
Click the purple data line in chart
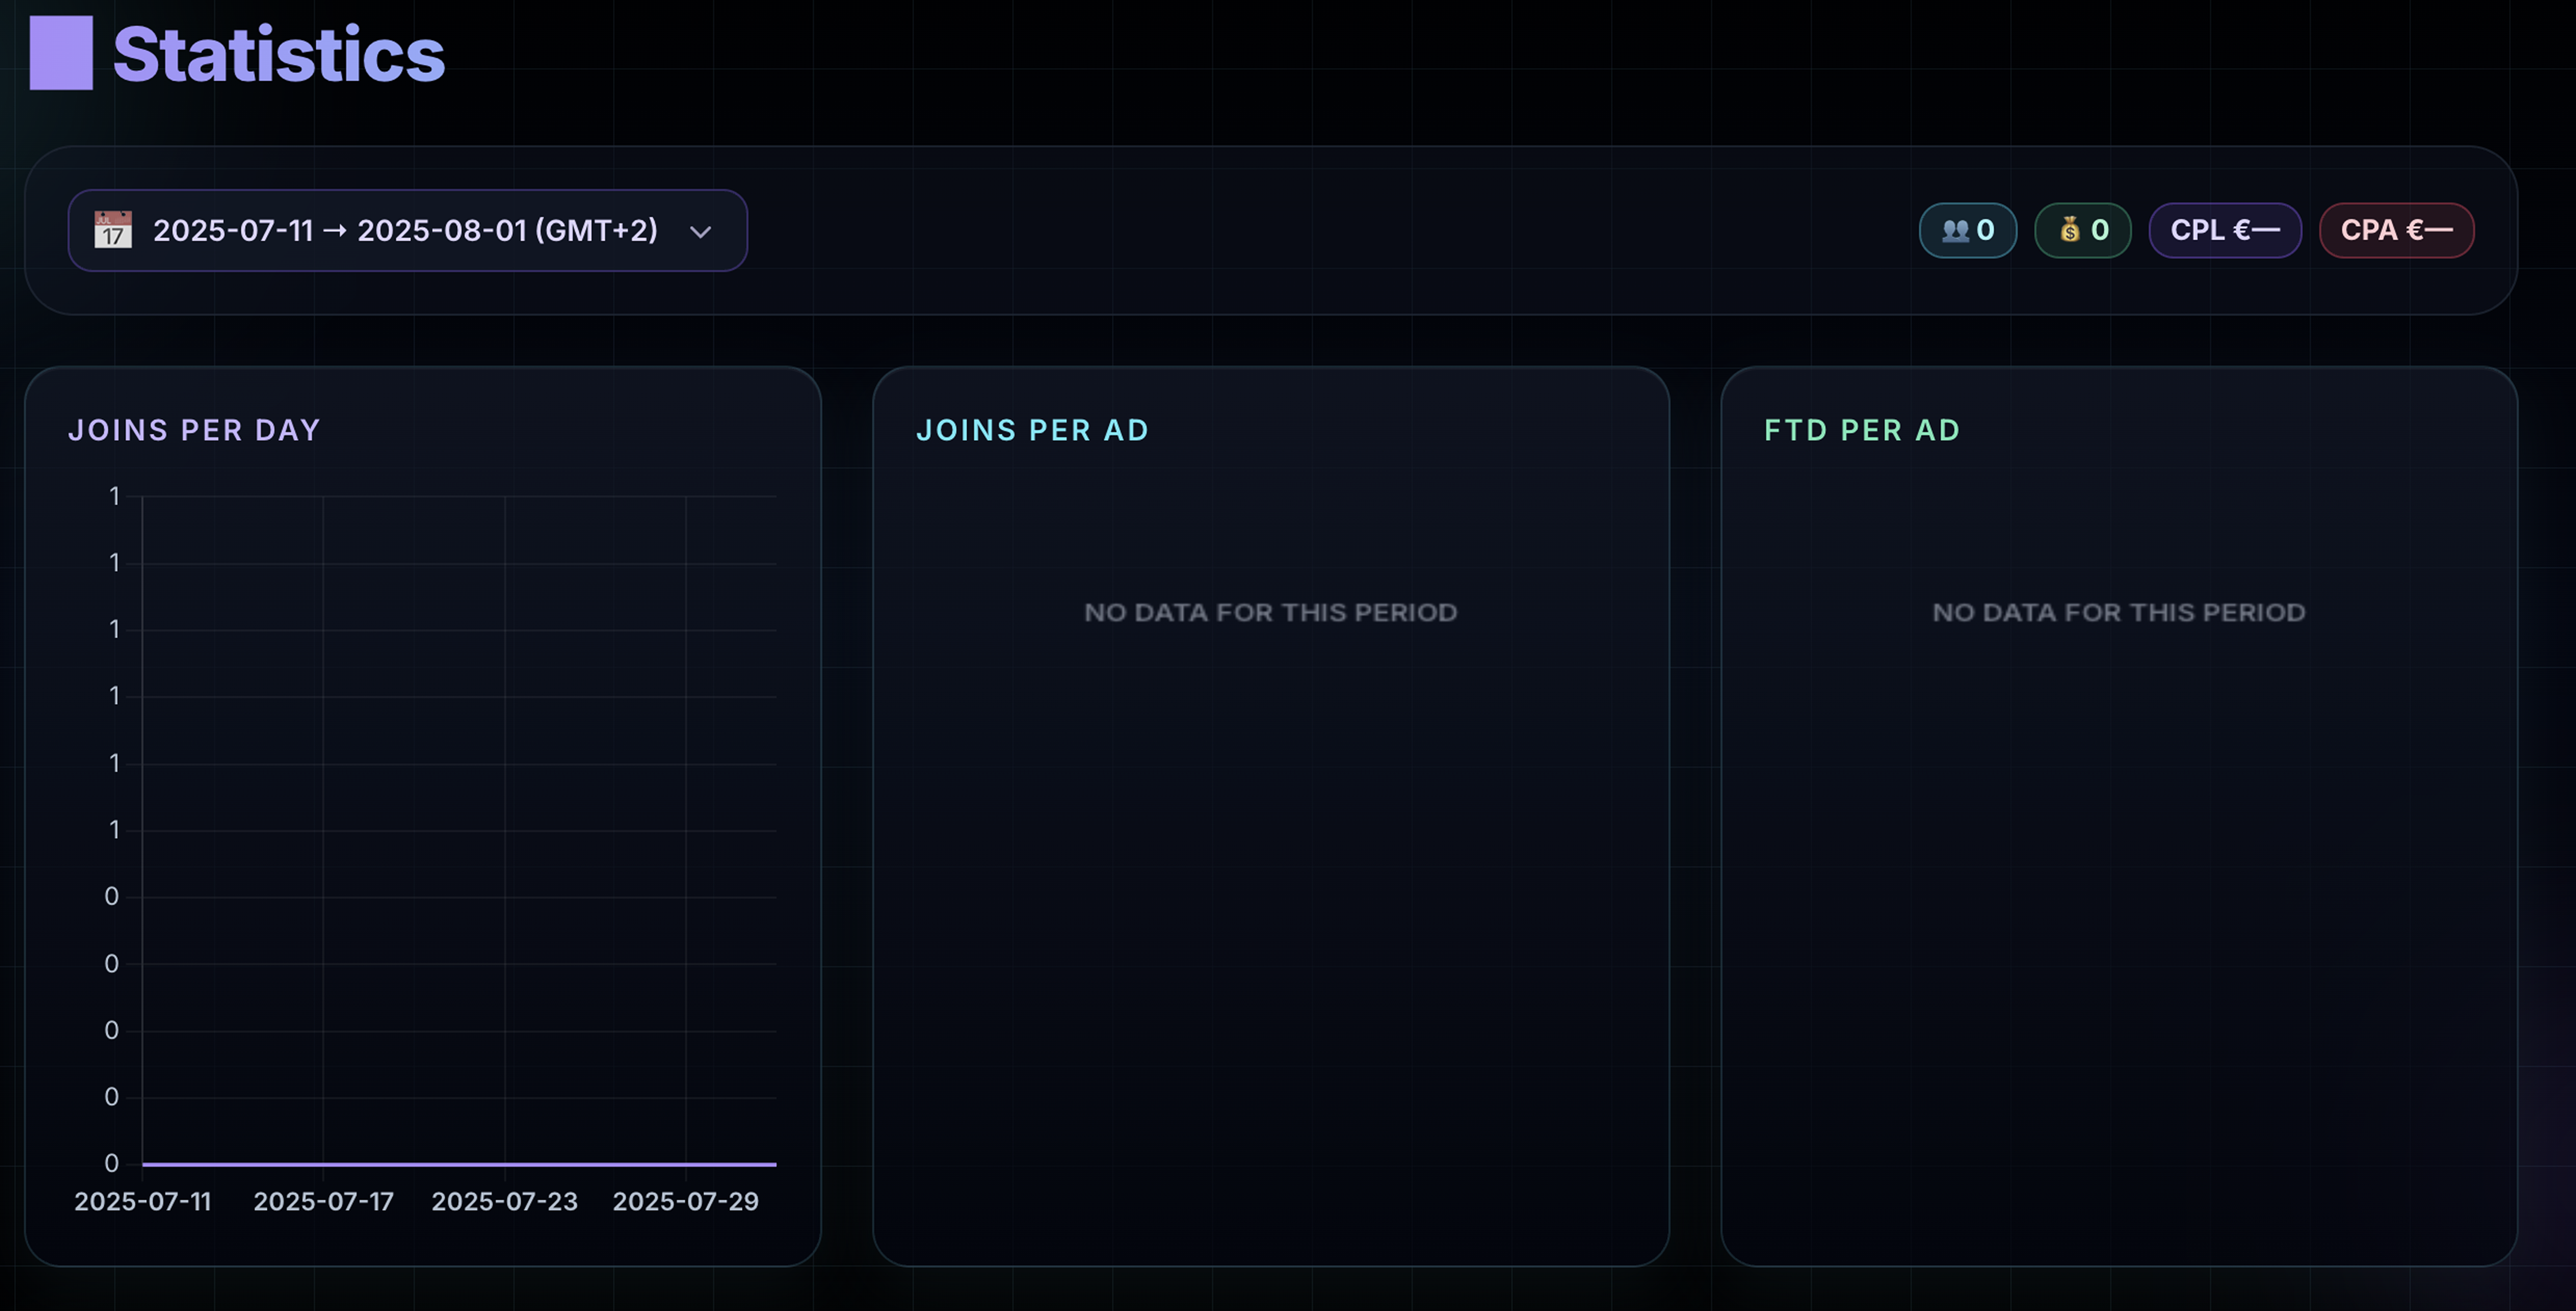(x=459, y=1164)
